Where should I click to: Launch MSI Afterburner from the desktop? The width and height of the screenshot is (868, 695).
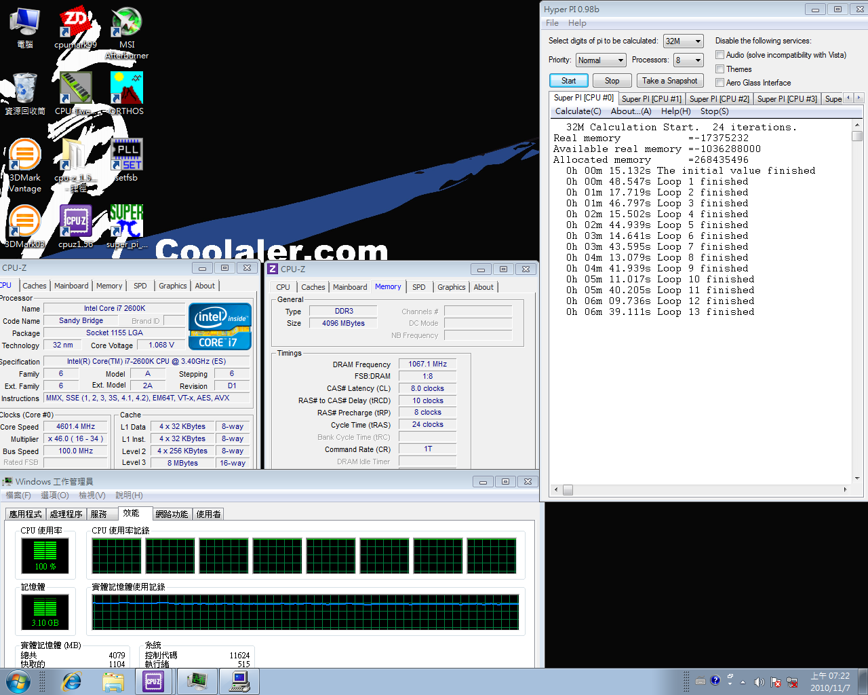click(127, 33)
